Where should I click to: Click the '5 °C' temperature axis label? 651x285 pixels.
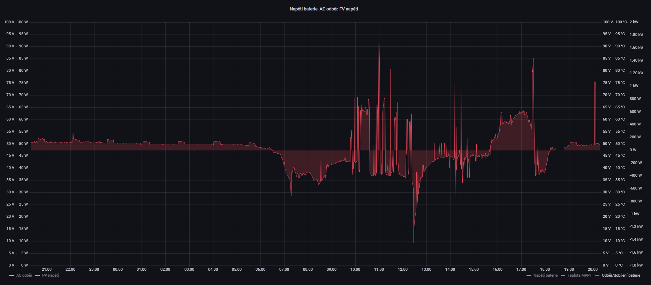tap(619, 253)
